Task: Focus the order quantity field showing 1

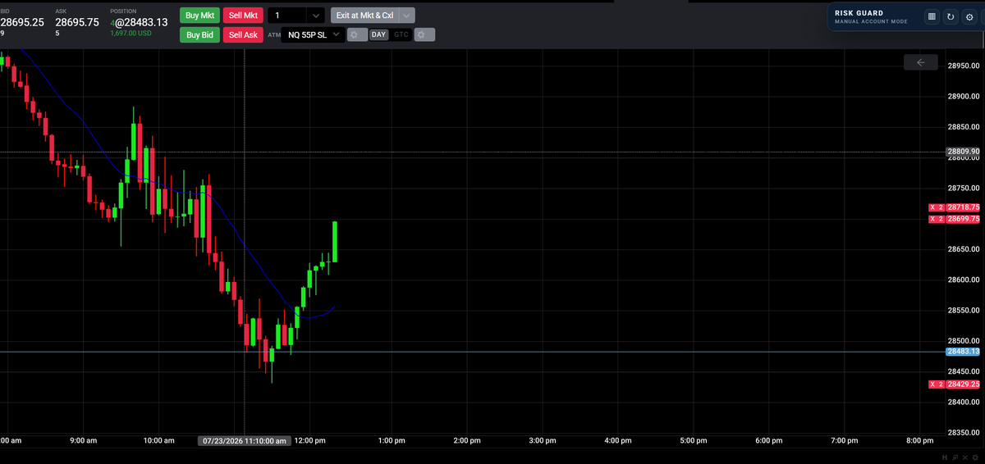Action: coord(287,15)
